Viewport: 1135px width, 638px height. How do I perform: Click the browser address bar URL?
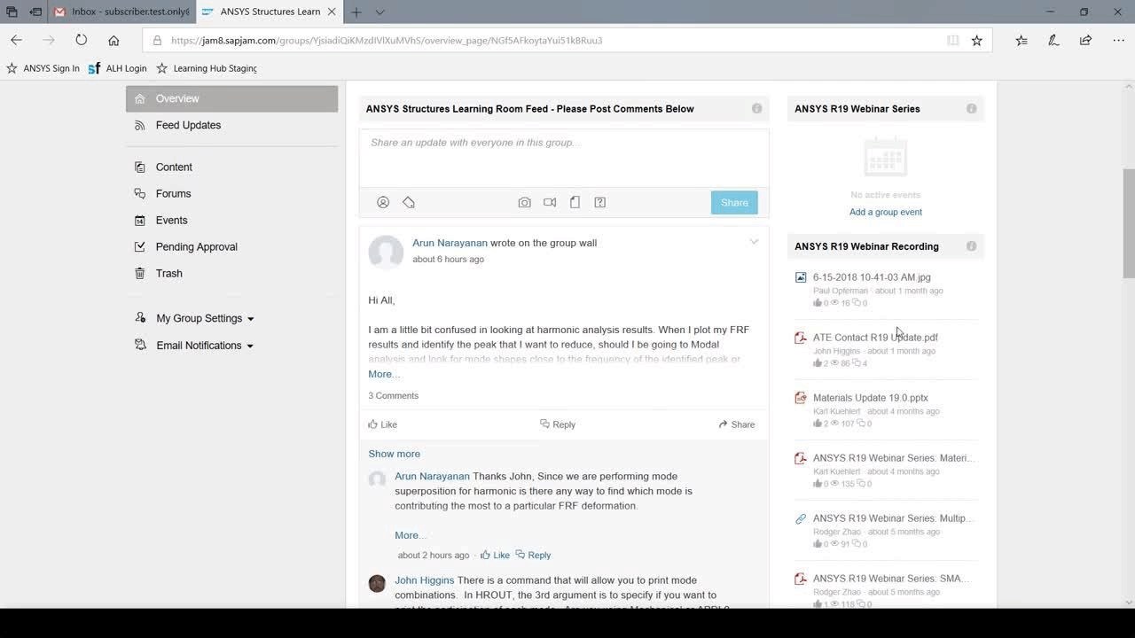click(x=387, y=40)
